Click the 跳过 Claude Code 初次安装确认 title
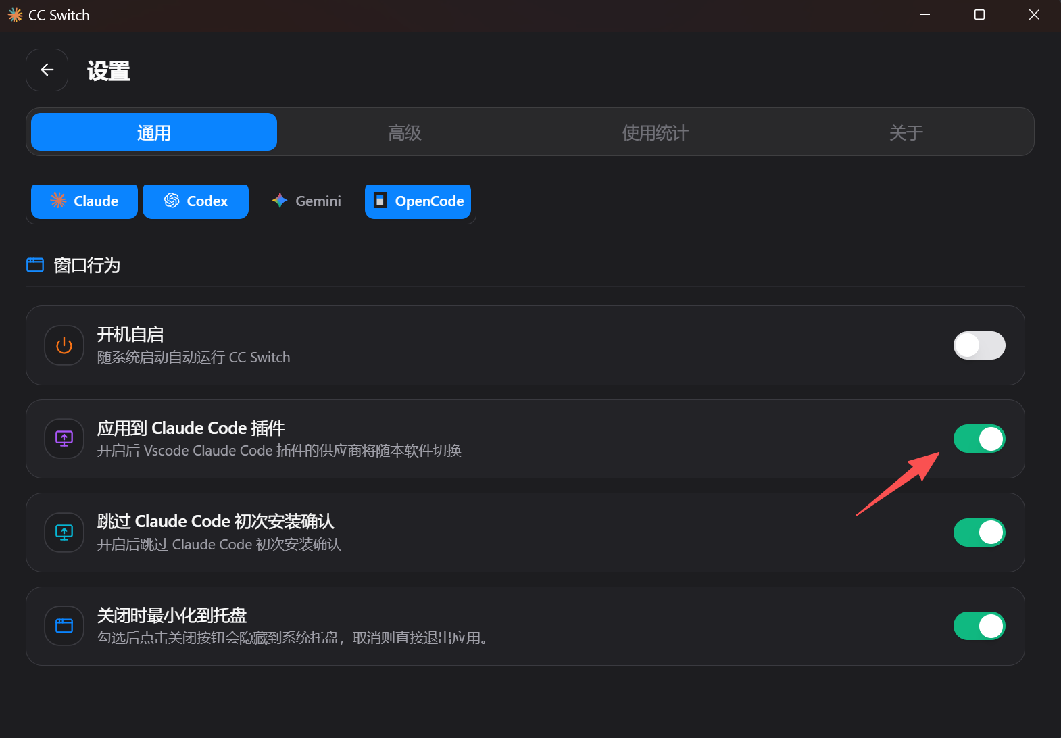1061x738 pixels. point(216,521)
